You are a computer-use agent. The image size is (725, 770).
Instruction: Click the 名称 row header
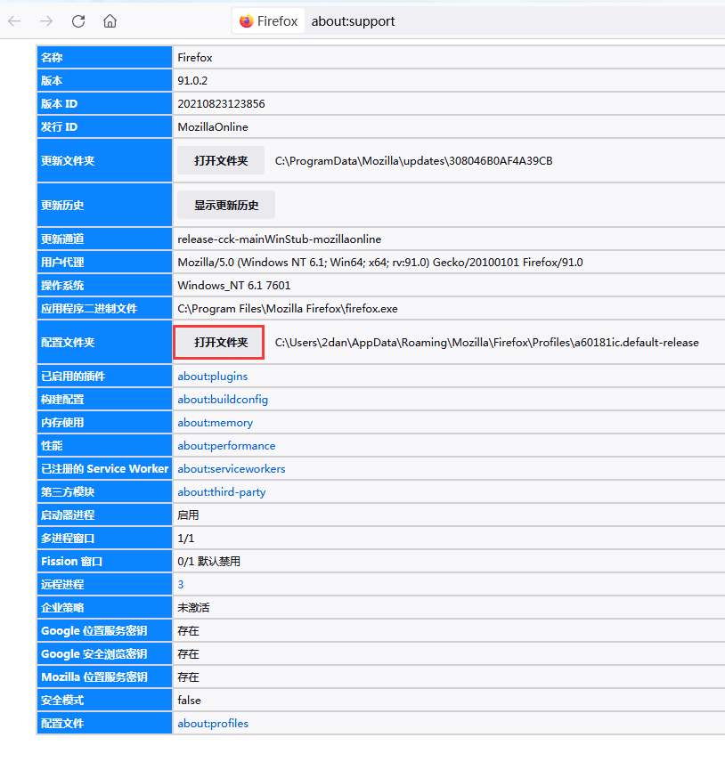coord(104,58)
